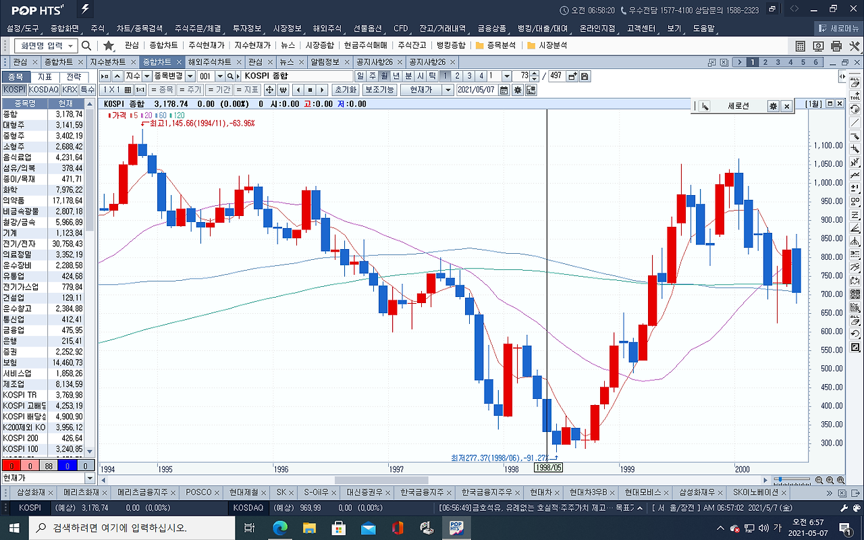Click the save chart floppy icon
Viewport: 864px width, 540px height.
tap(585, 76)
